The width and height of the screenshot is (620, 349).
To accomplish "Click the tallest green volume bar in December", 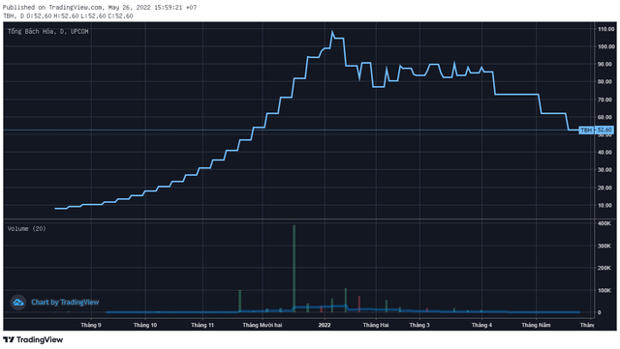I will click(294, 269).
